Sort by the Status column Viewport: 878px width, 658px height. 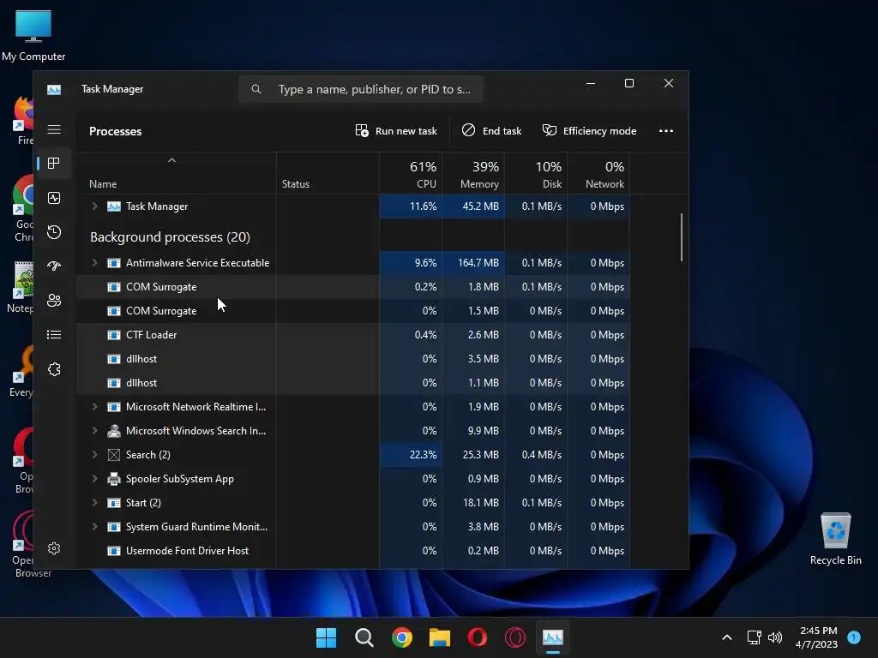tap(328, 173)
